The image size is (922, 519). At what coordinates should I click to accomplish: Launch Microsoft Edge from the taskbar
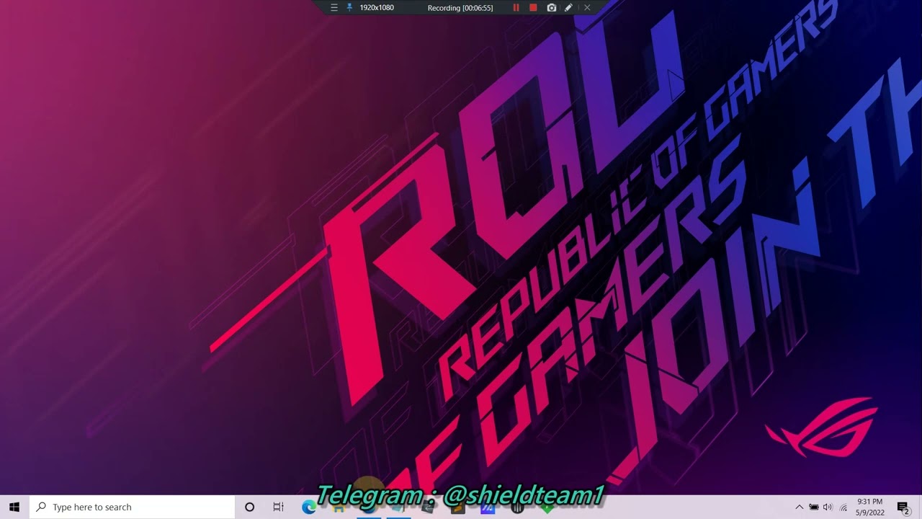click(309, 507)
